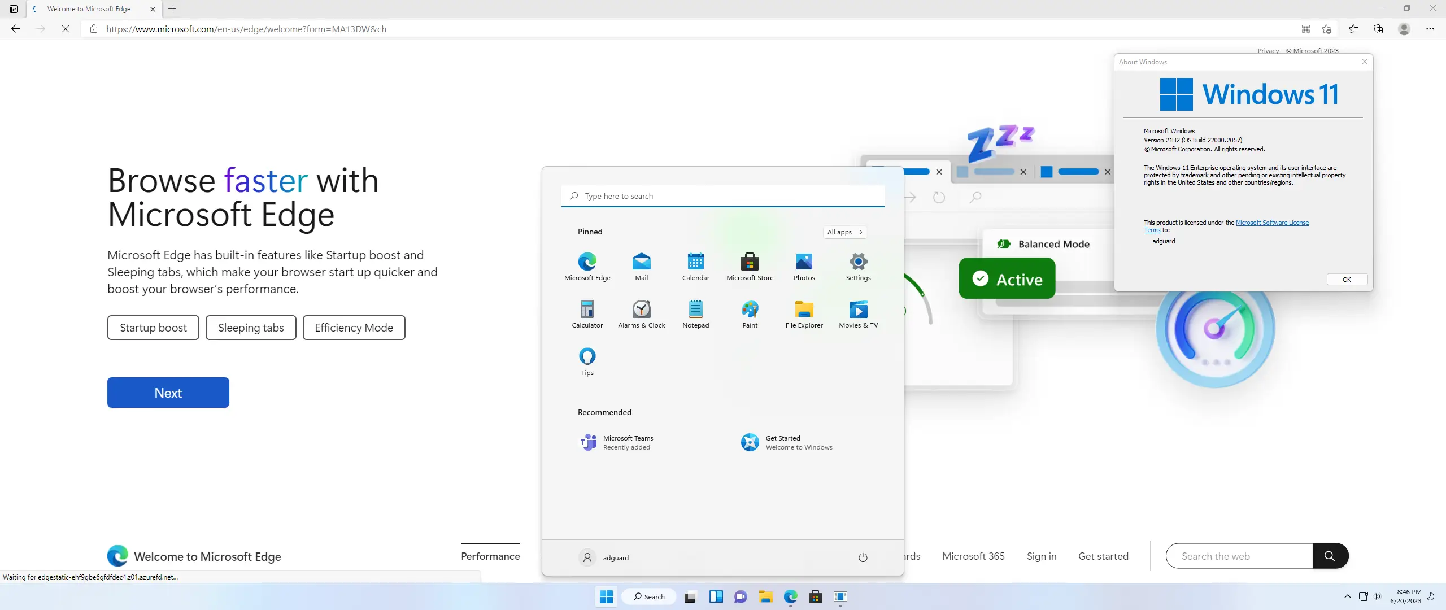Screen dimensions: 1446x610
Task: Click the Start menu power button
Action: [x=863, y=557]
